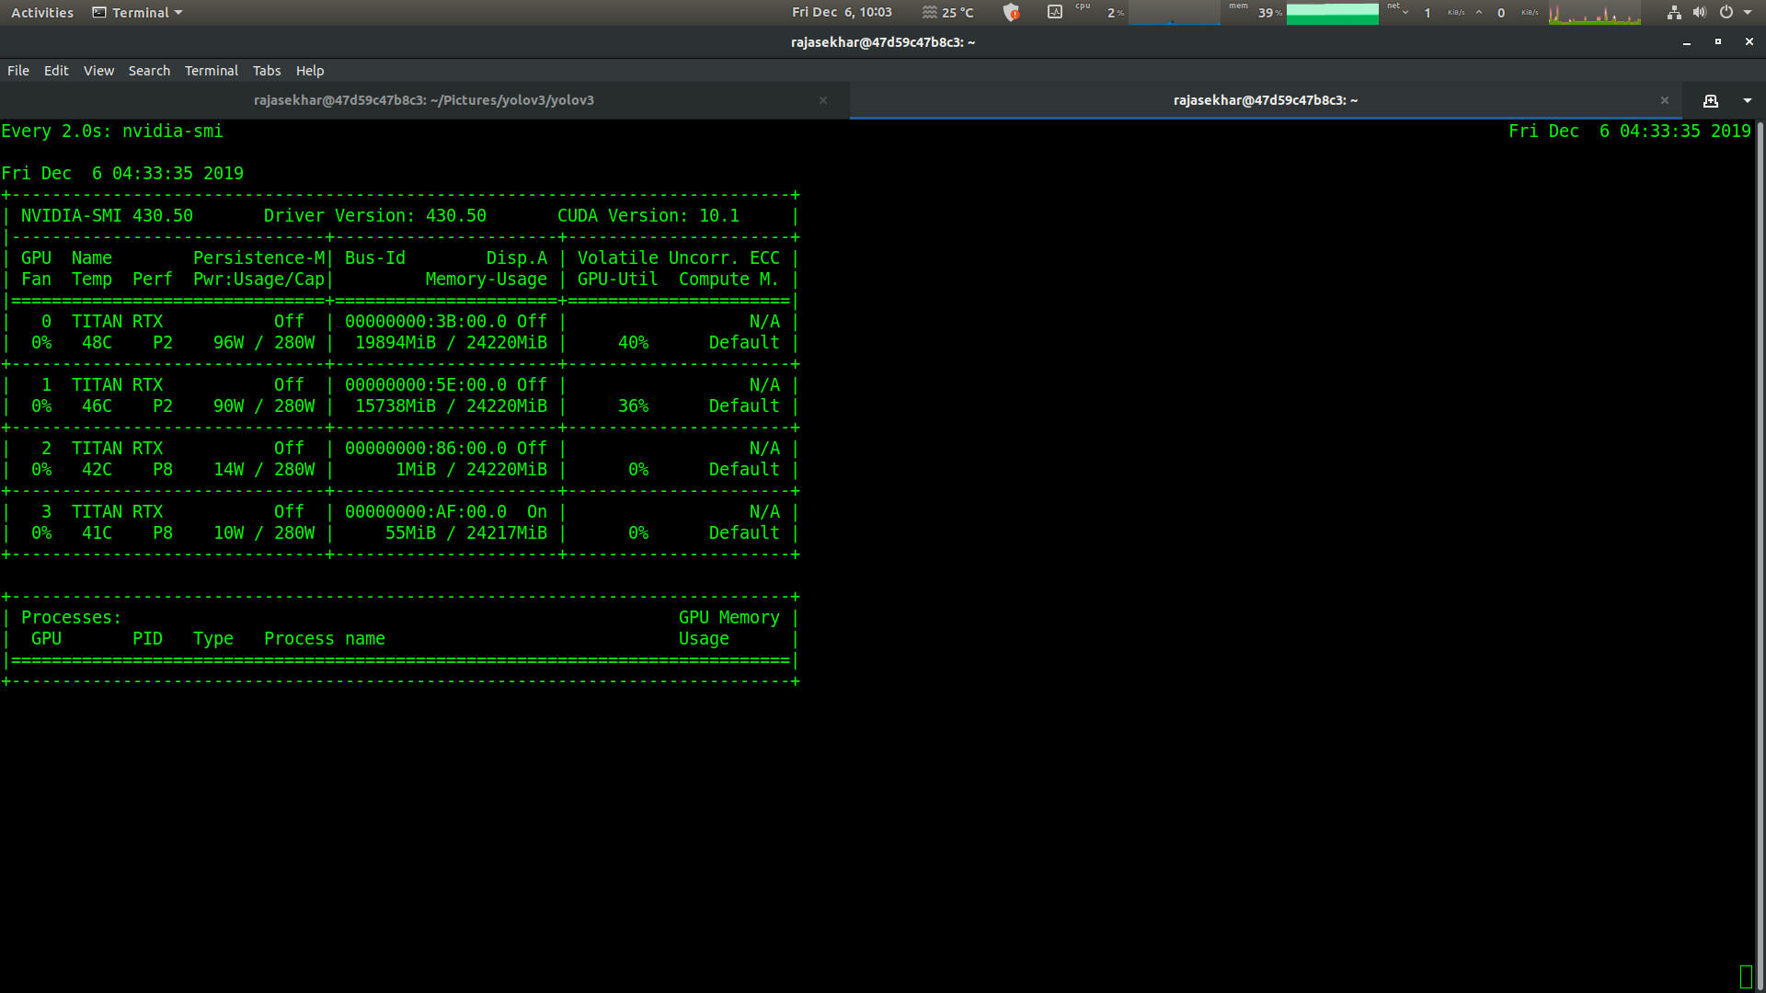Open the Terminal app menu dropdown
The width and height of the screenshot is (1766, 993).
click(138, 13)
